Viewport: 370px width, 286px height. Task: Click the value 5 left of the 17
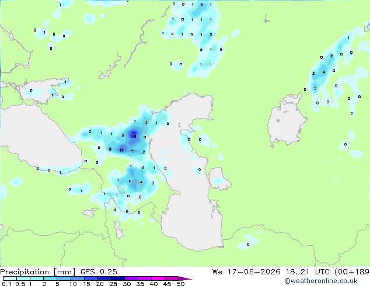110,149
